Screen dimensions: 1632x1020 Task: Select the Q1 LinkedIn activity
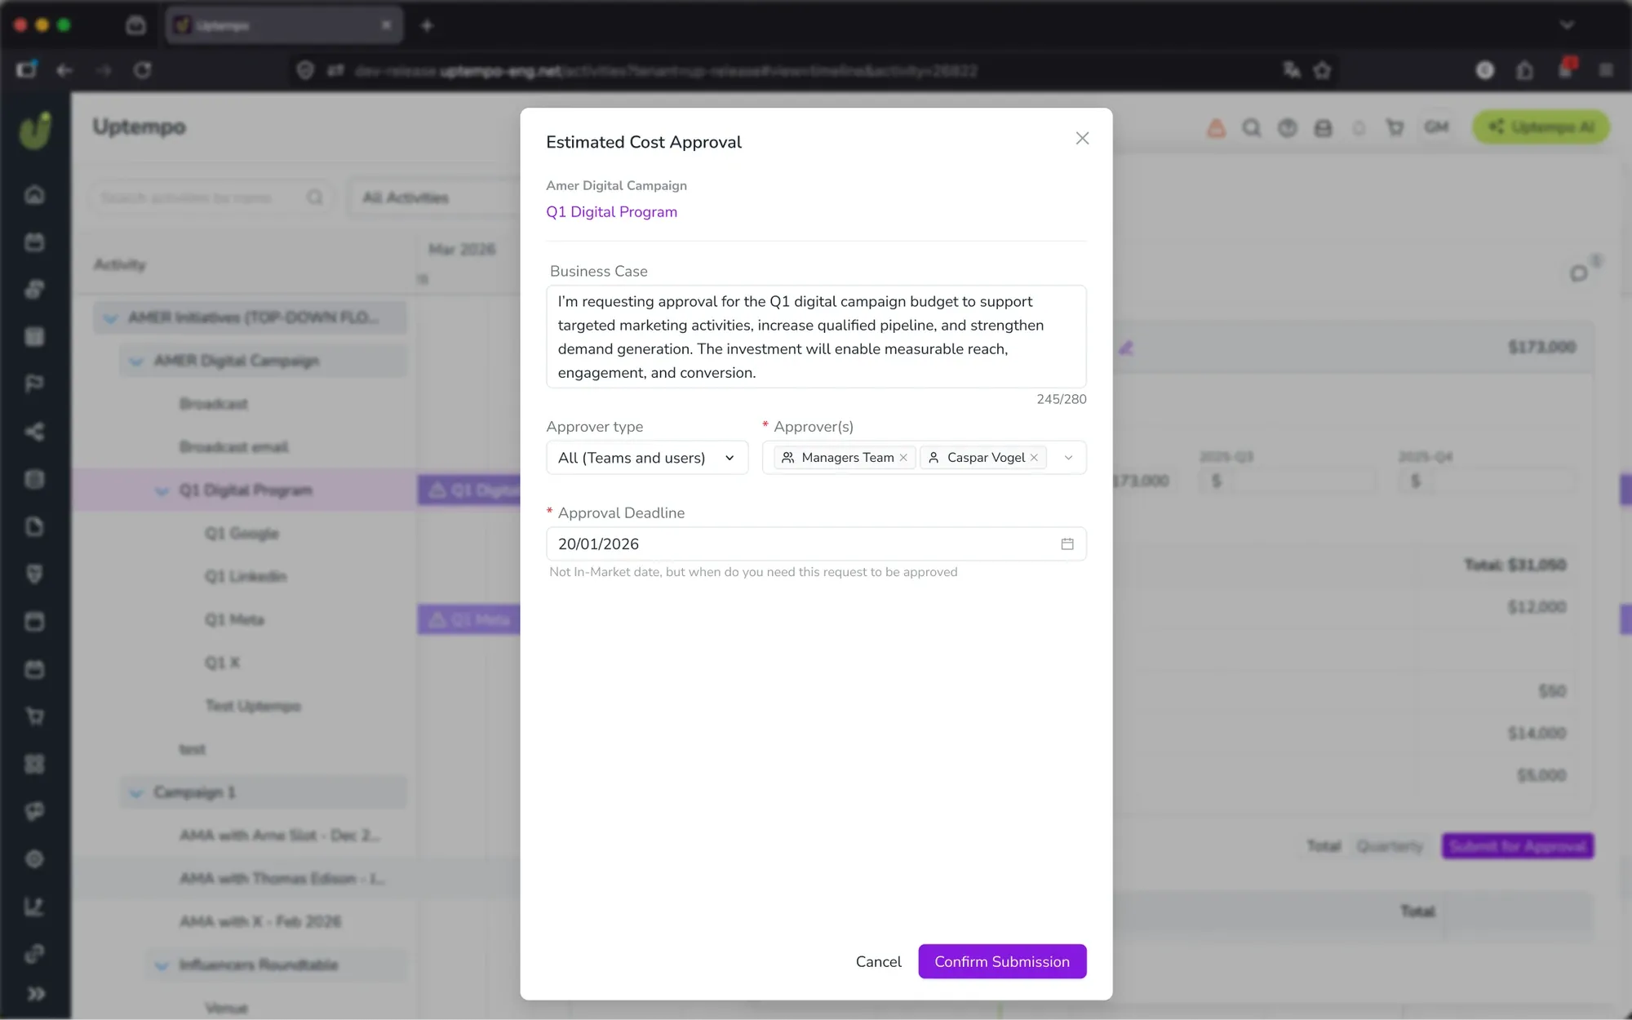tap(246, 577)
